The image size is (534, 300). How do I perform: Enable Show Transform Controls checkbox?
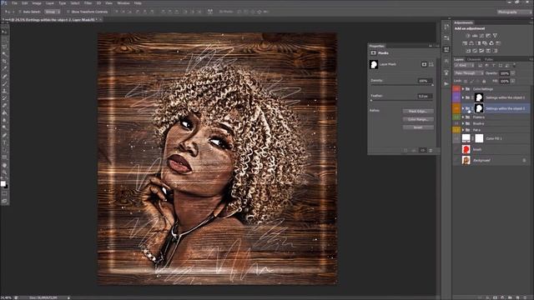pyautogui.click(x=68, y=12)
